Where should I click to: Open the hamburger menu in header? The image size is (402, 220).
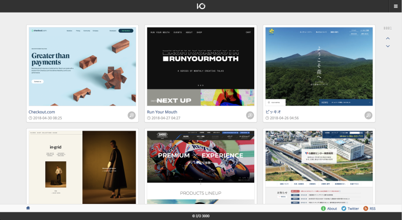pos(395,6)
